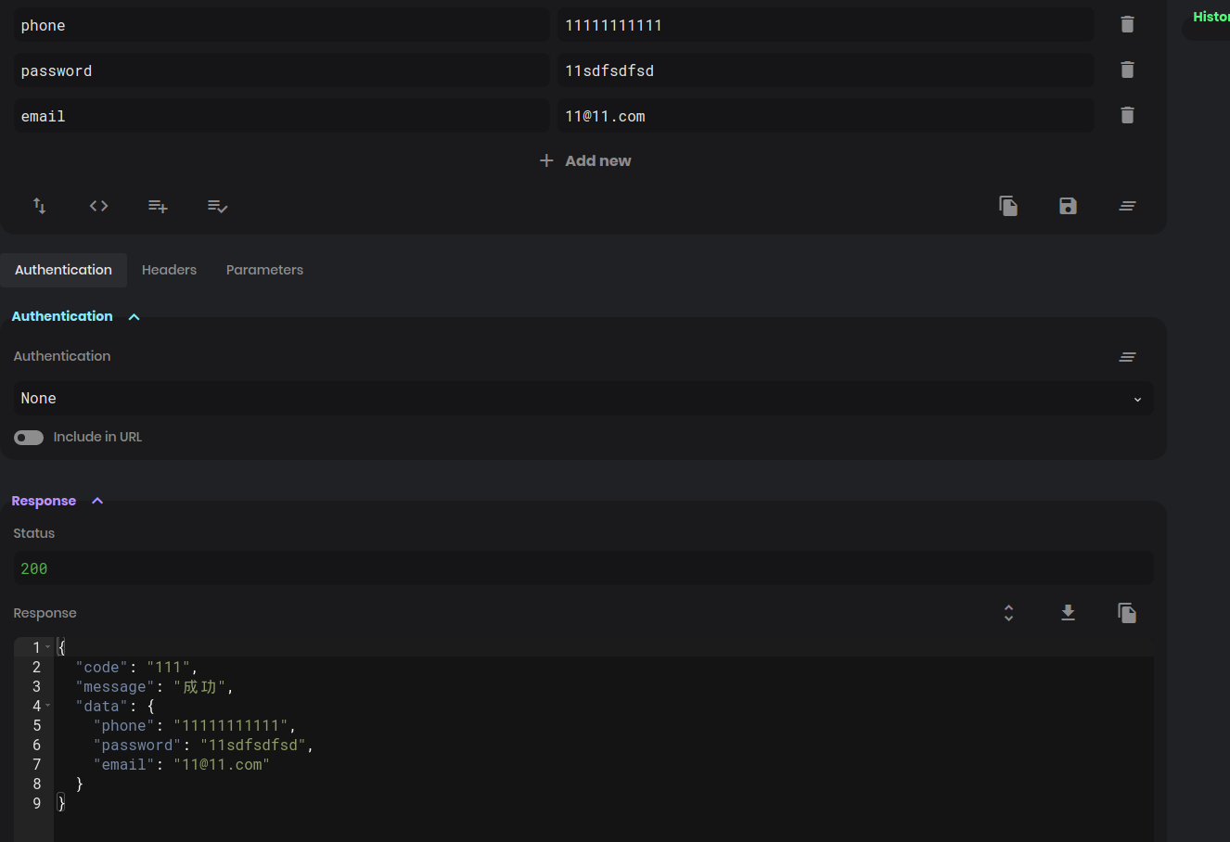Switch to the Authentication tab
The width and height of the screenshot is (1230, 842).
point(63,270)
